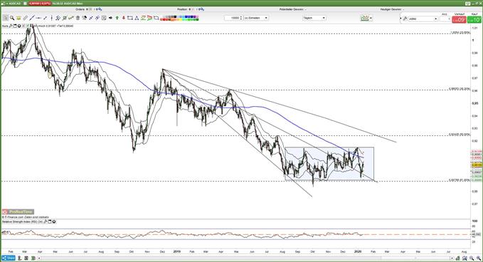Choose the diagonal trend line drawing tool
The height and width of the screenshot is (262, 483).
[x=32, y=18]
